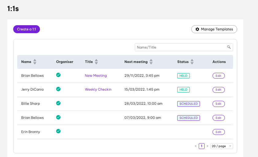Screen dimensions: 258x157
Task: Edit Erin Bronny's 1:1
Action: tap(218, 132)
